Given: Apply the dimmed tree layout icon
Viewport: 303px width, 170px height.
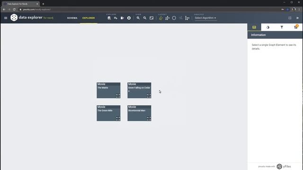Looking at the screenshot, I should coord(180,18).
